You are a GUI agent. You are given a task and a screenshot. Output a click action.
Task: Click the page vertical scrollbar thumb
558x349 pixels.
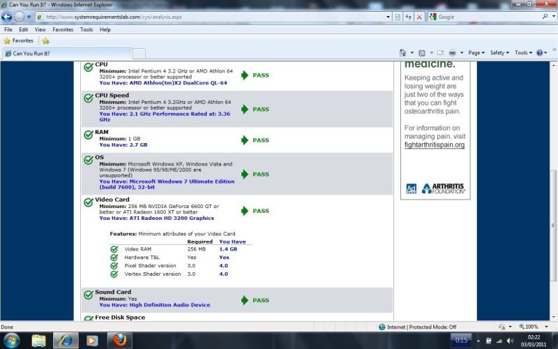pos(553,225)
